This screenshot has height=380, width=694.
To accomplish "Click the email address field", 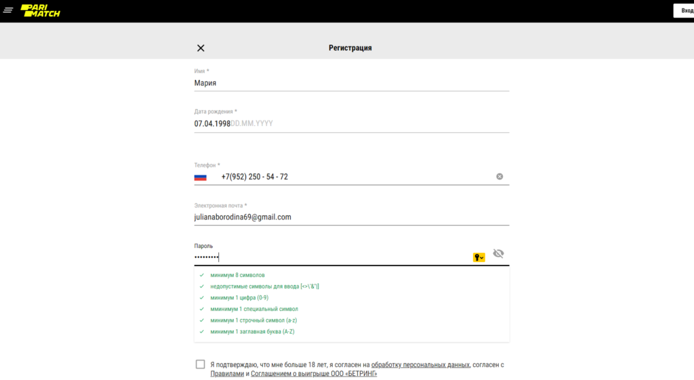I will click(352, 217).
